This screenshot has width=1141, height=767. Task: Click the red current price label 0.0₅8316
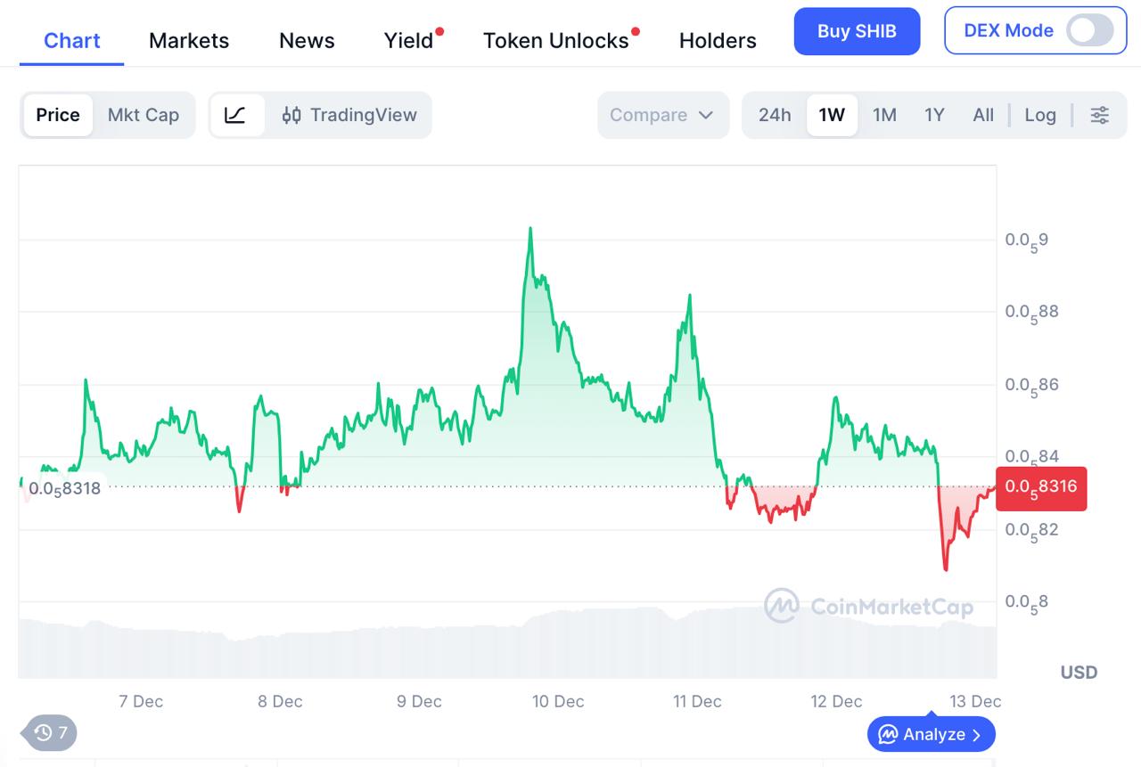[x=1040, y=488]
